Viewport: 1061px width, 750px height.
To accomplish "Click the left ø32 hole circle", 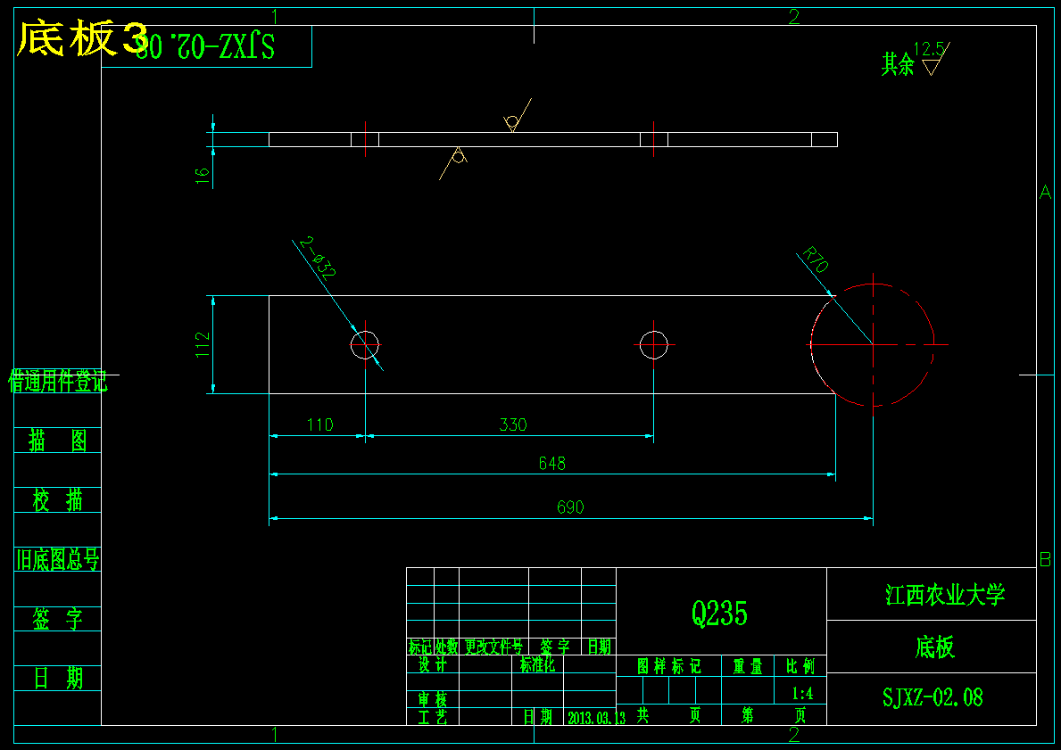I will click(x=365, y=345).
